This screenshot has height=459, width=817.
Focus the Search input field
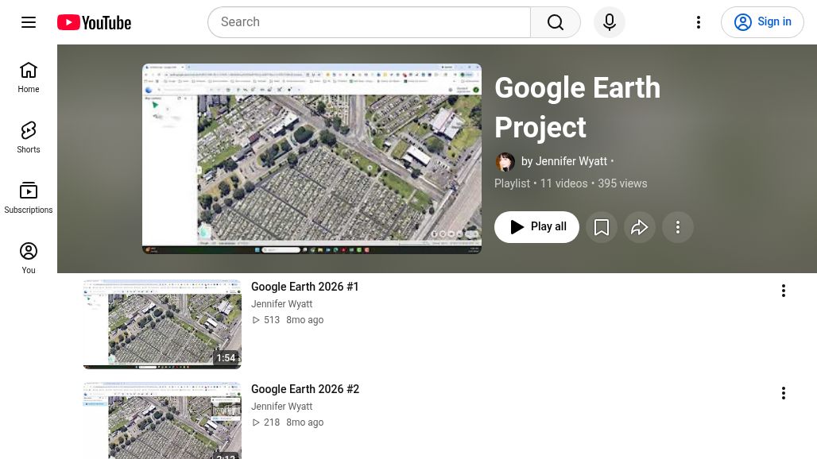pyautogui.click(x=370, y=22)
